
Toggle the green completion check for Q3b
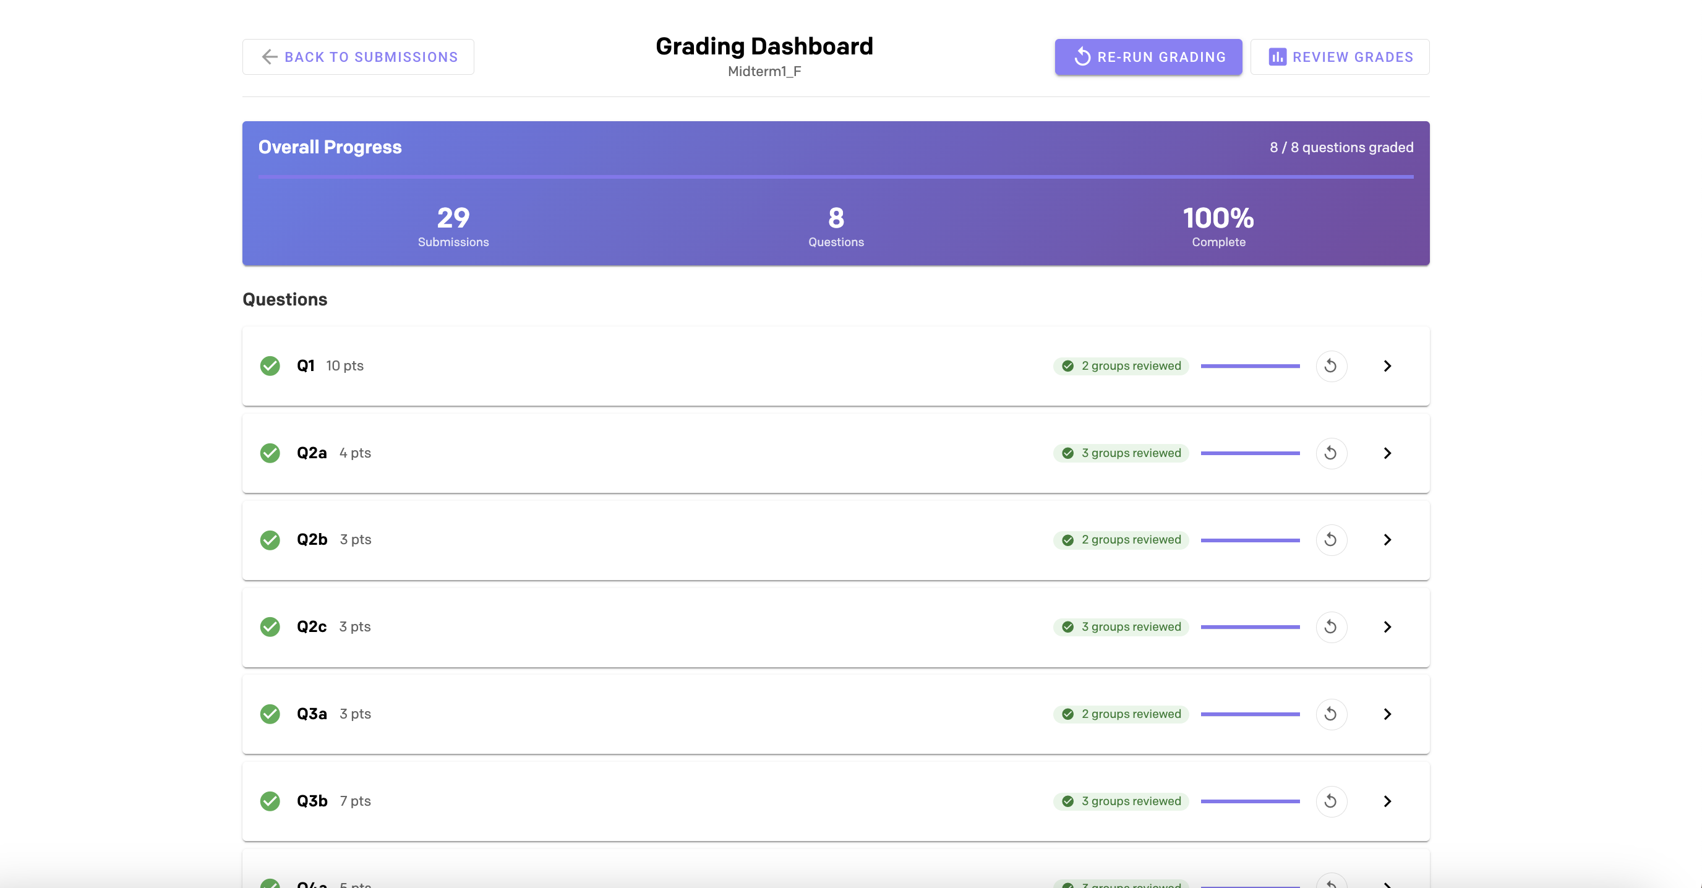[x=270, y=801]
